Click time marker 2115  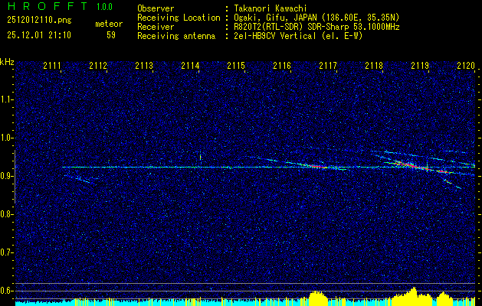(236, 65)
